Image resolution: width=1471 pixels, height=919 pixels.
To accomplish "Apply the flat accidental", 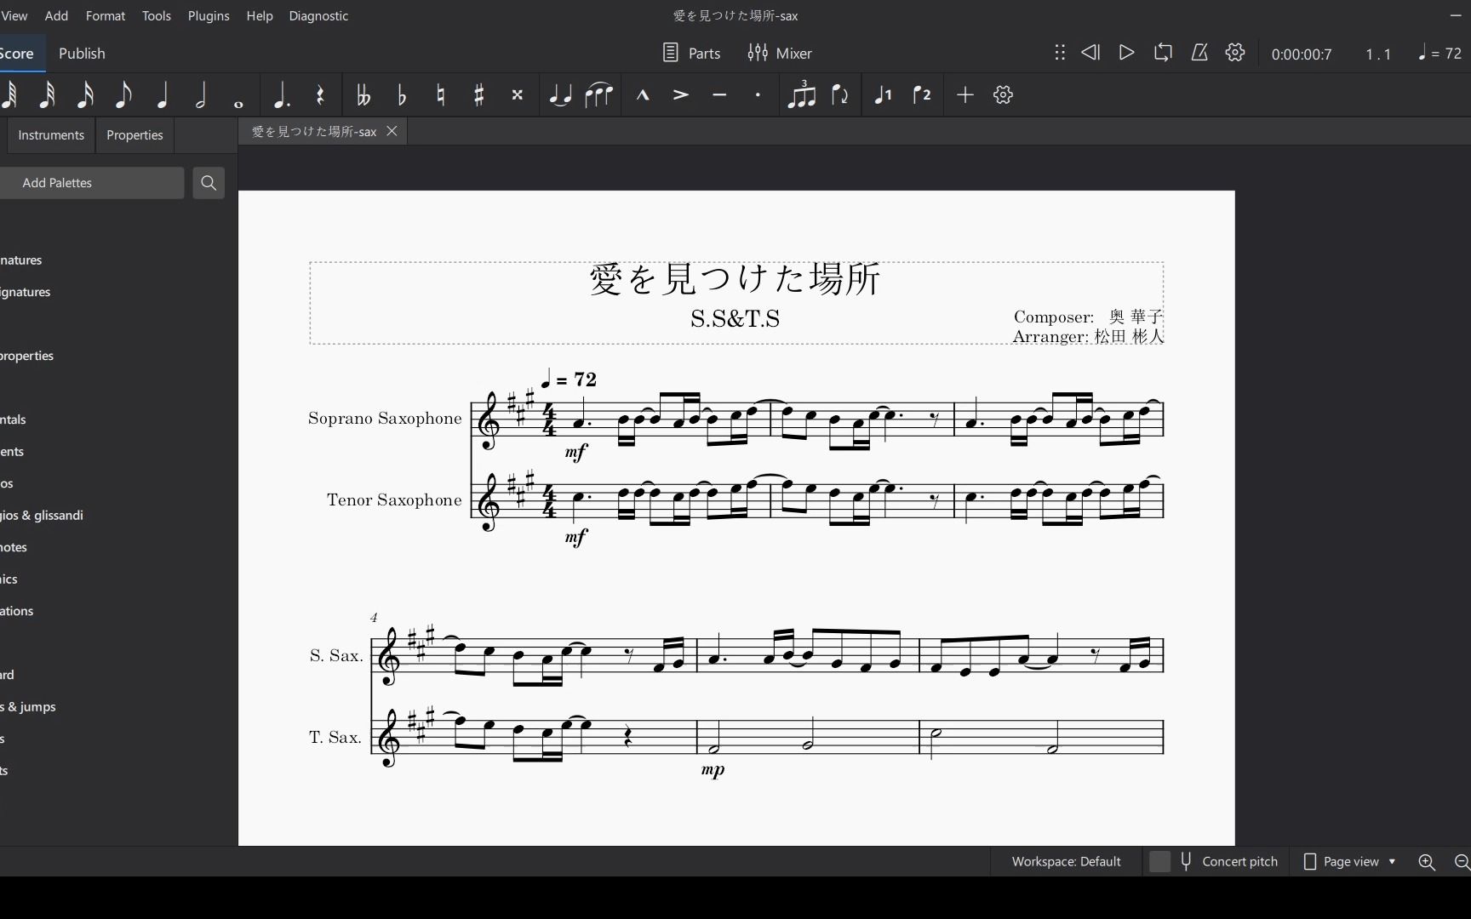I will (402, 95).
